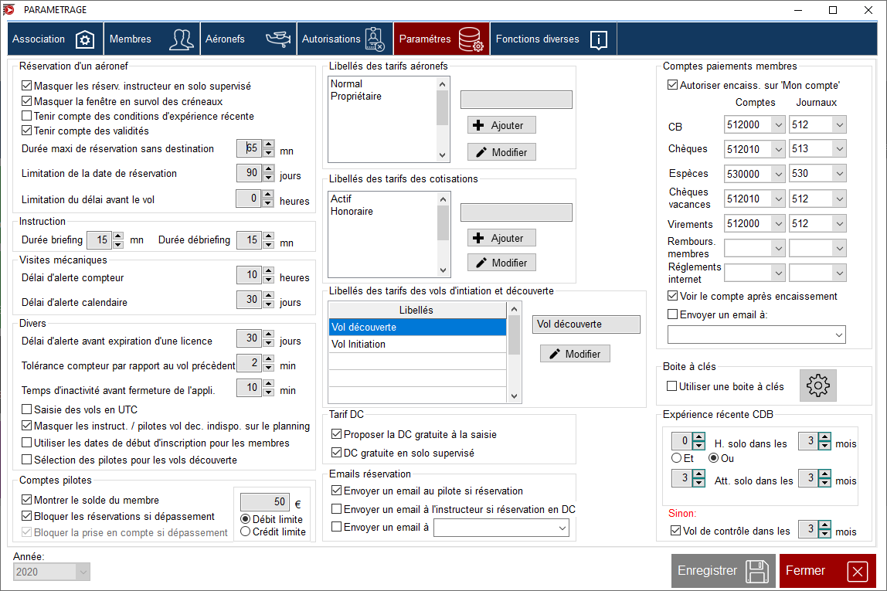This screenshot has height=591, width=887.
Task: Increase Délai d'alerte compteur hours
Action: pos(269,271)
